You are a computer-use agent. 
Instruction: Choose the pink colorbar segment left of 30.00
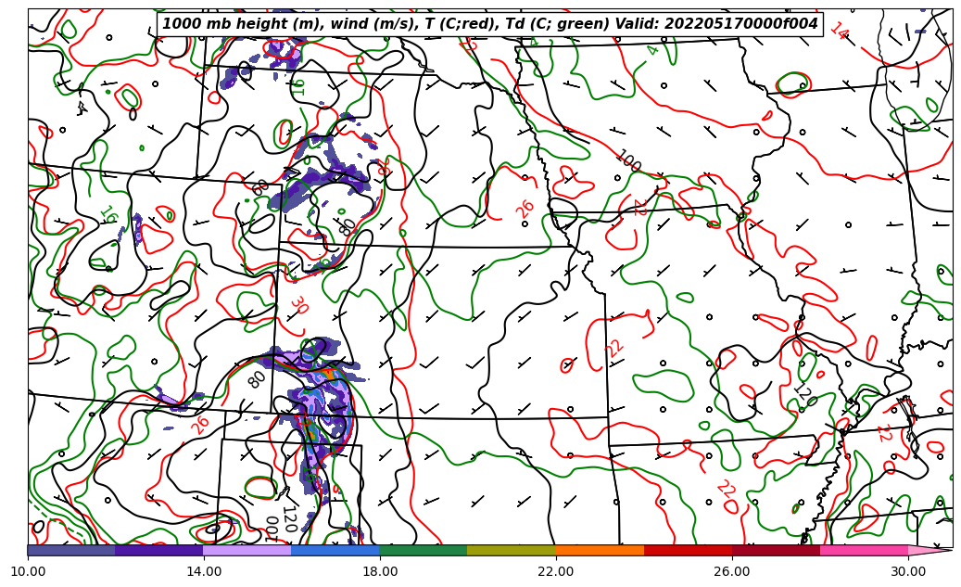(864, 550)
